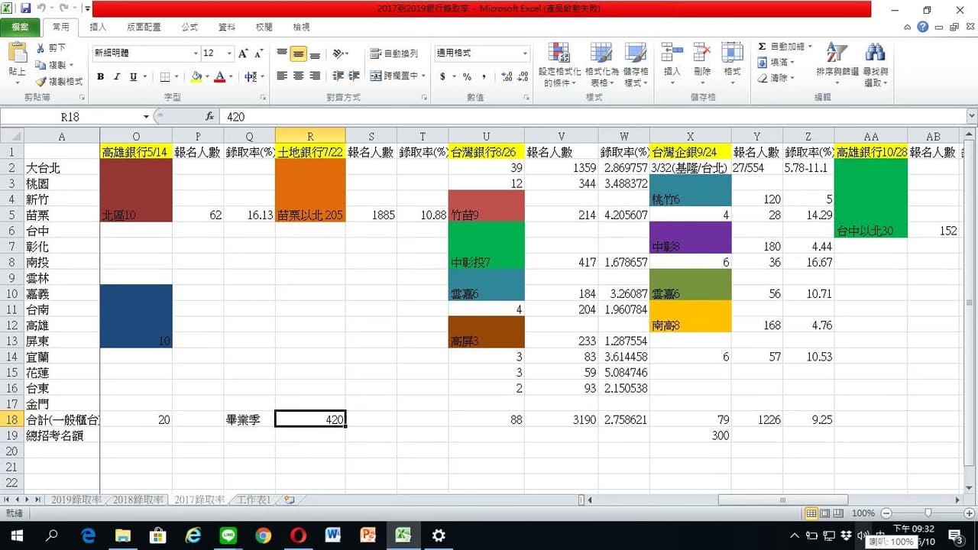Decrease the cell indent level
The image size is (978, 550).
[337, 76]
